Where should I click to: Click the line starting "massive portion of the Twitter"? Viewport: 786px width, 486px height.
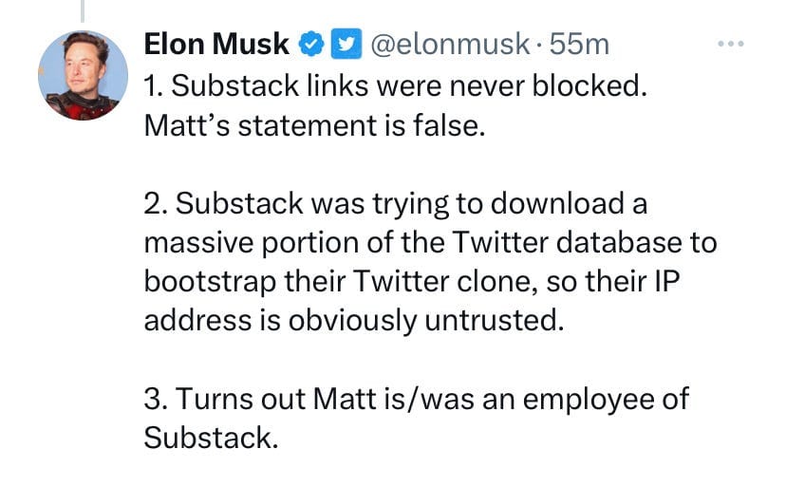click(x=429, y=245)
